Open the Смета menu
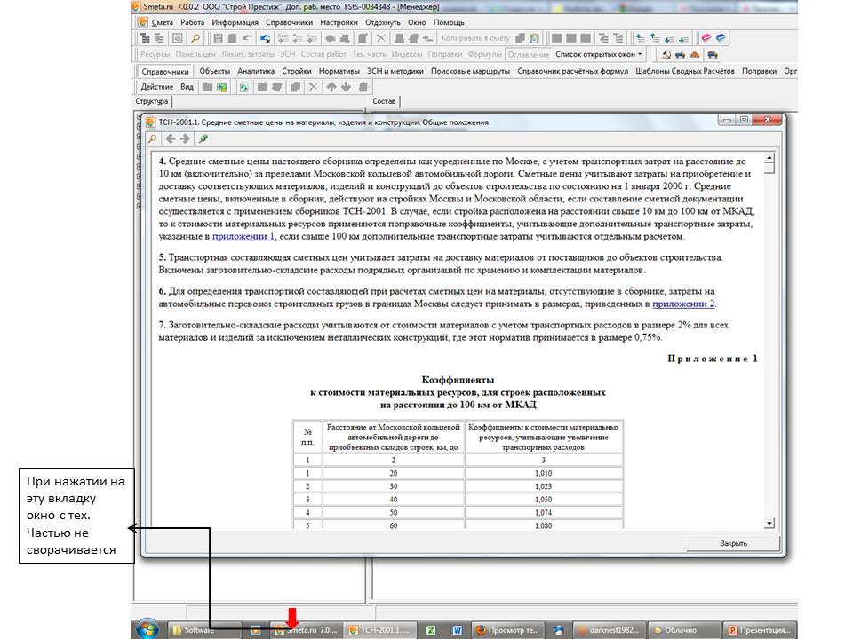The width and height of the screenshot is (853, 639). pos(162,22)
